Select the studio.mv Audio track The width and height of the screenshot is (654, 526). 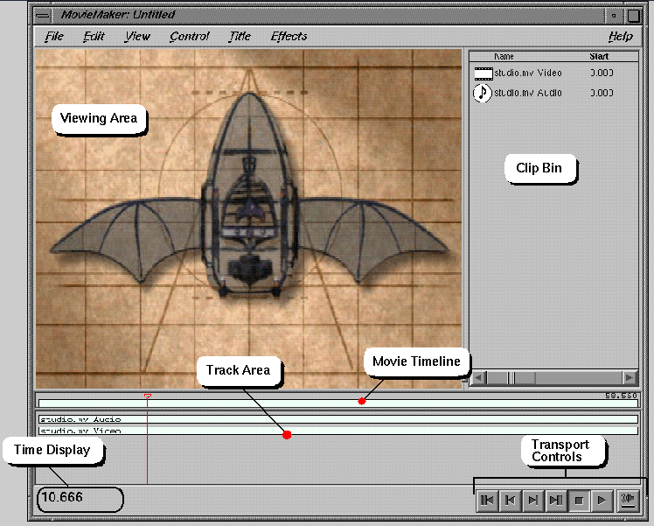tap(338, 419)
